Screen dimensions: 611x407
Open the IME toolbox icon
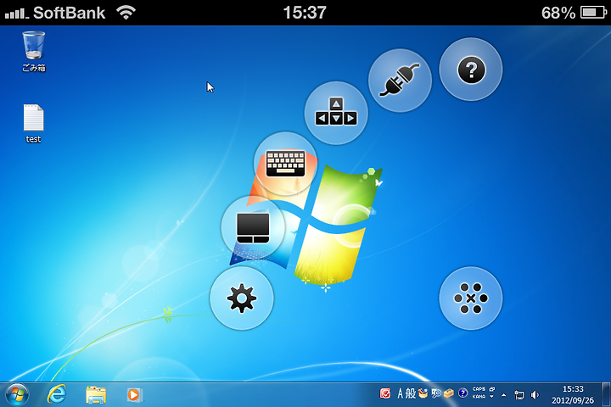[x=449, y=393]
